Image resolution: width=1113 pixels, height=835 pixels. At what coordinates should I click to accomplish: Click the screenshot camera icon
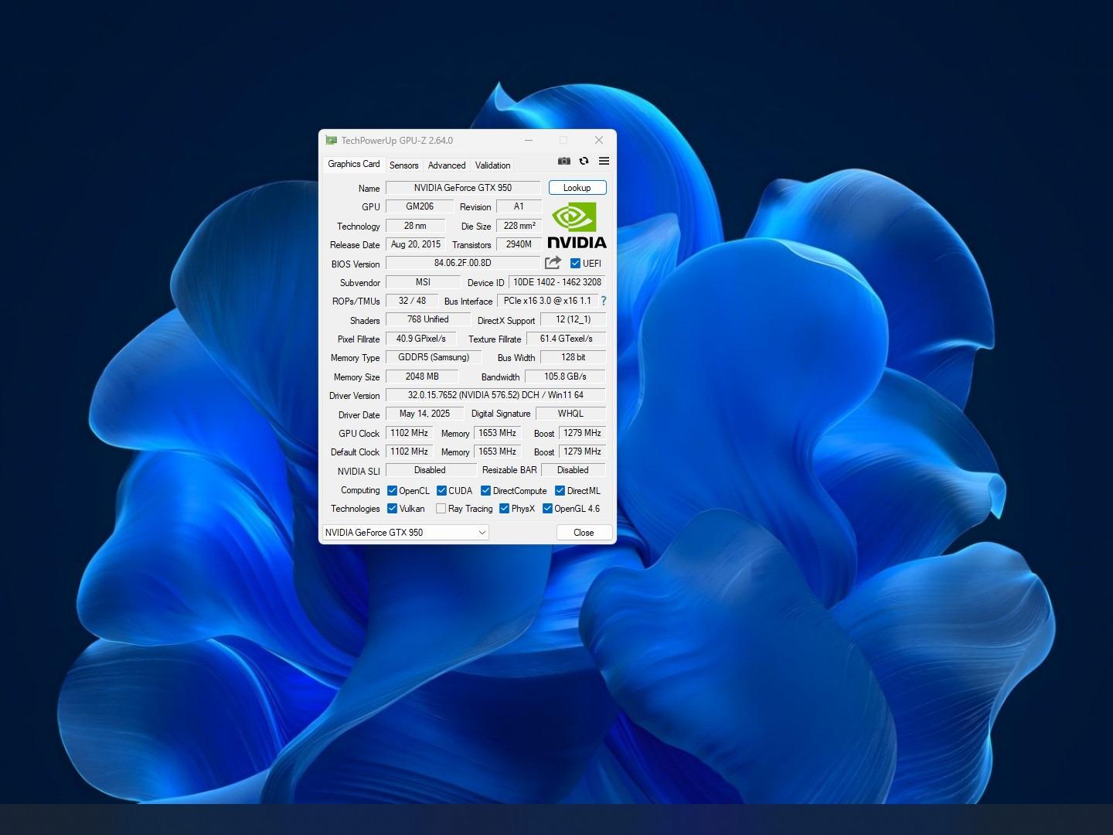pos(564,161)
